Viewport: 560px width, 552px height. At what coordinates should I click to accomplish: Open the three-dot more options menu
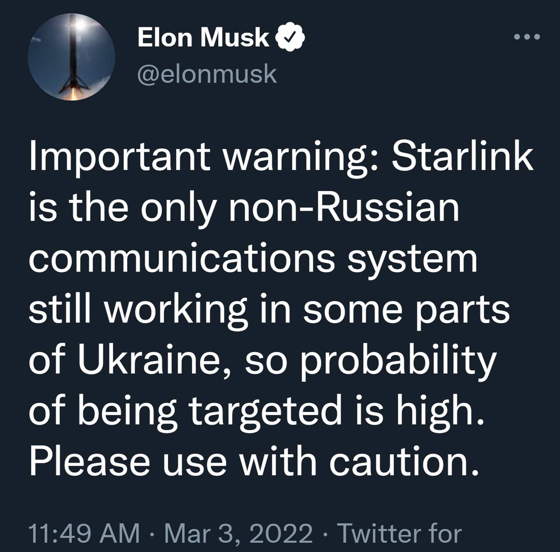point(527,36)
